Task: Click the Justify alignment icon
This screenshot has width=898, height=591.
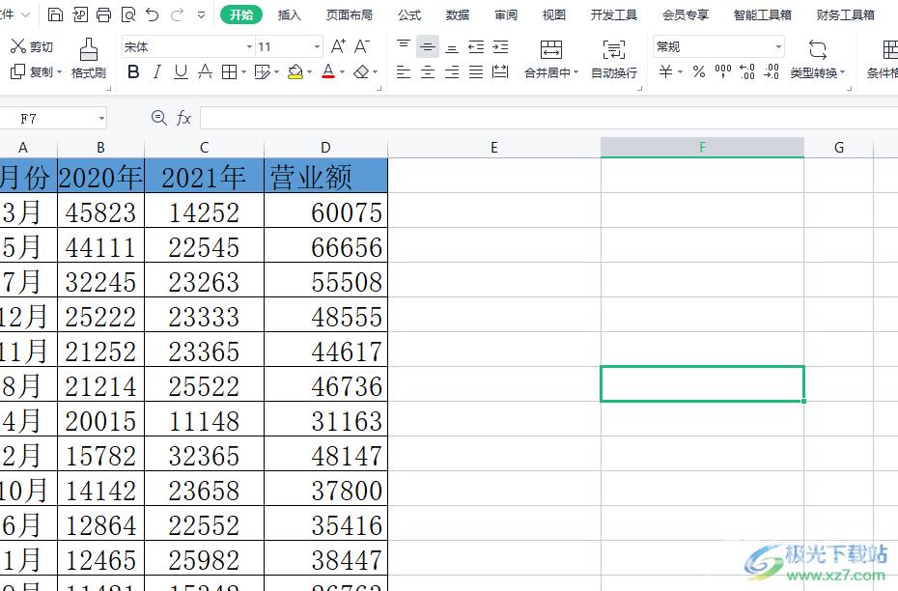Action: 476,71
